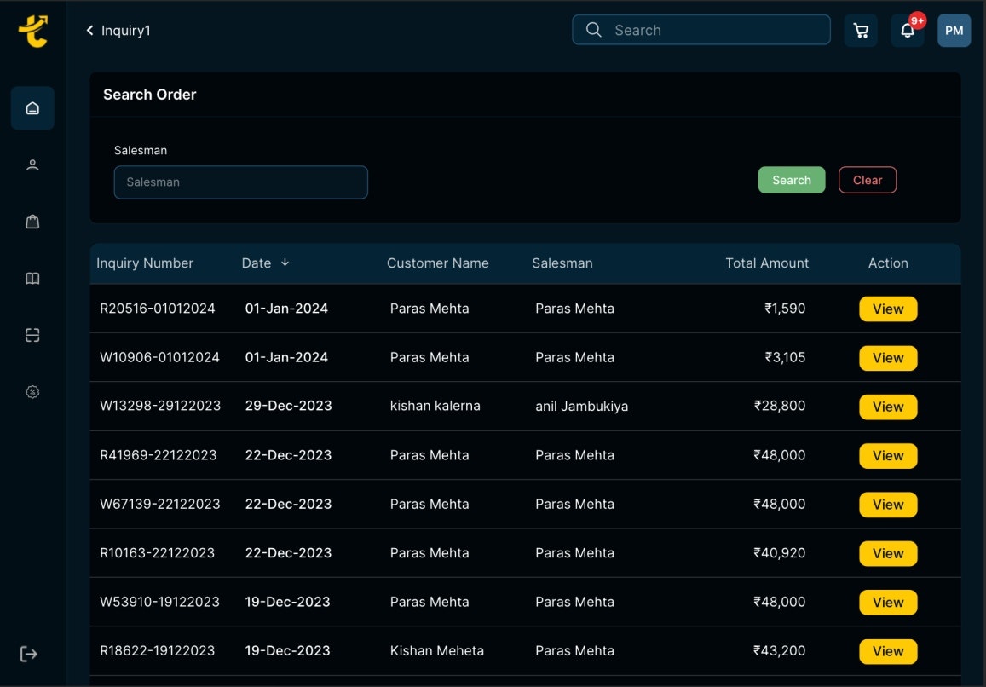Select inquiry number R41969-22122023
Viewport: 986px width, 687px height.
tap(158, 455)
